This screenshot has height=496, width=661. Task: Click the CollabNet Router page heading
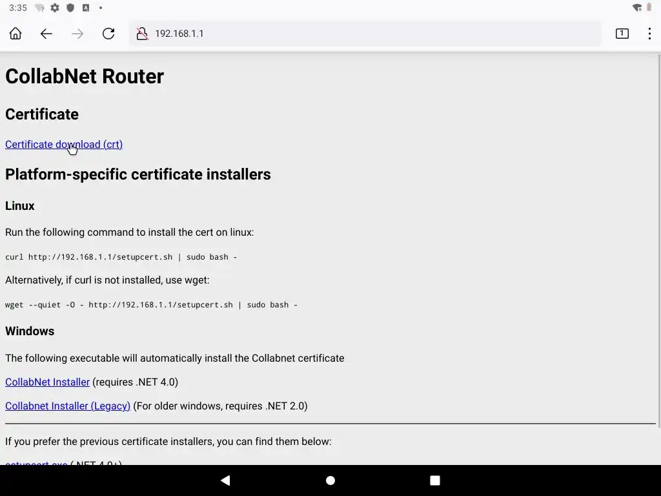click(x=85, y=76)
